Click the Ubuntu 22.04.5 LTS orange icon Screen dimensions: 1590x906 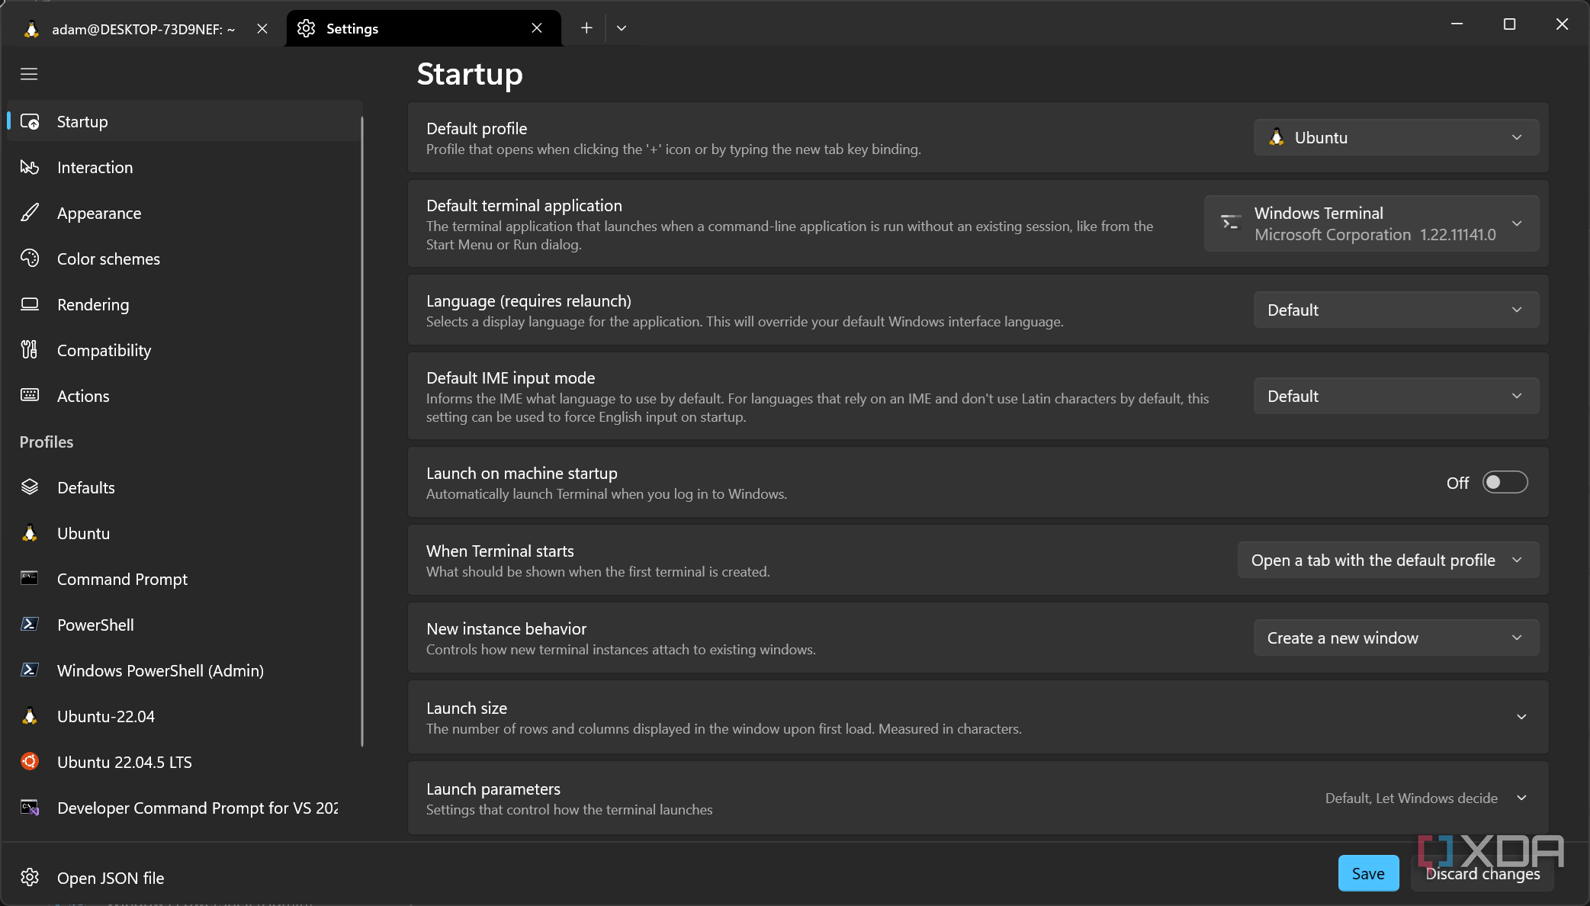pos(30,762)
